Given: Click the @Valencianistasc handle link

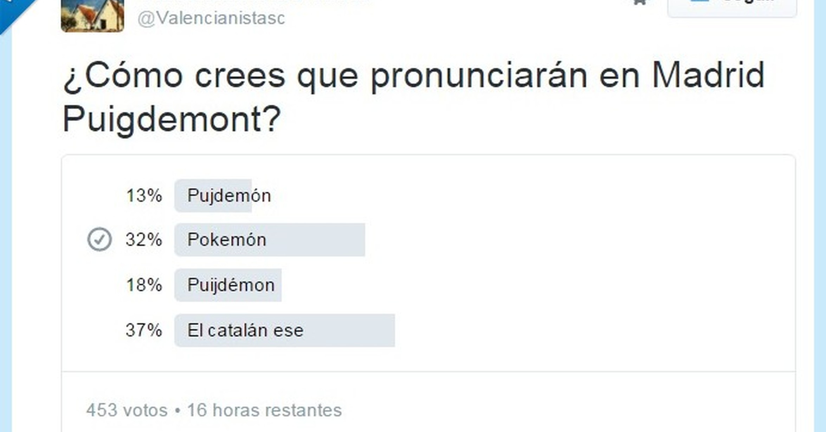Looking at the screenshot, I should coord(211,18).
